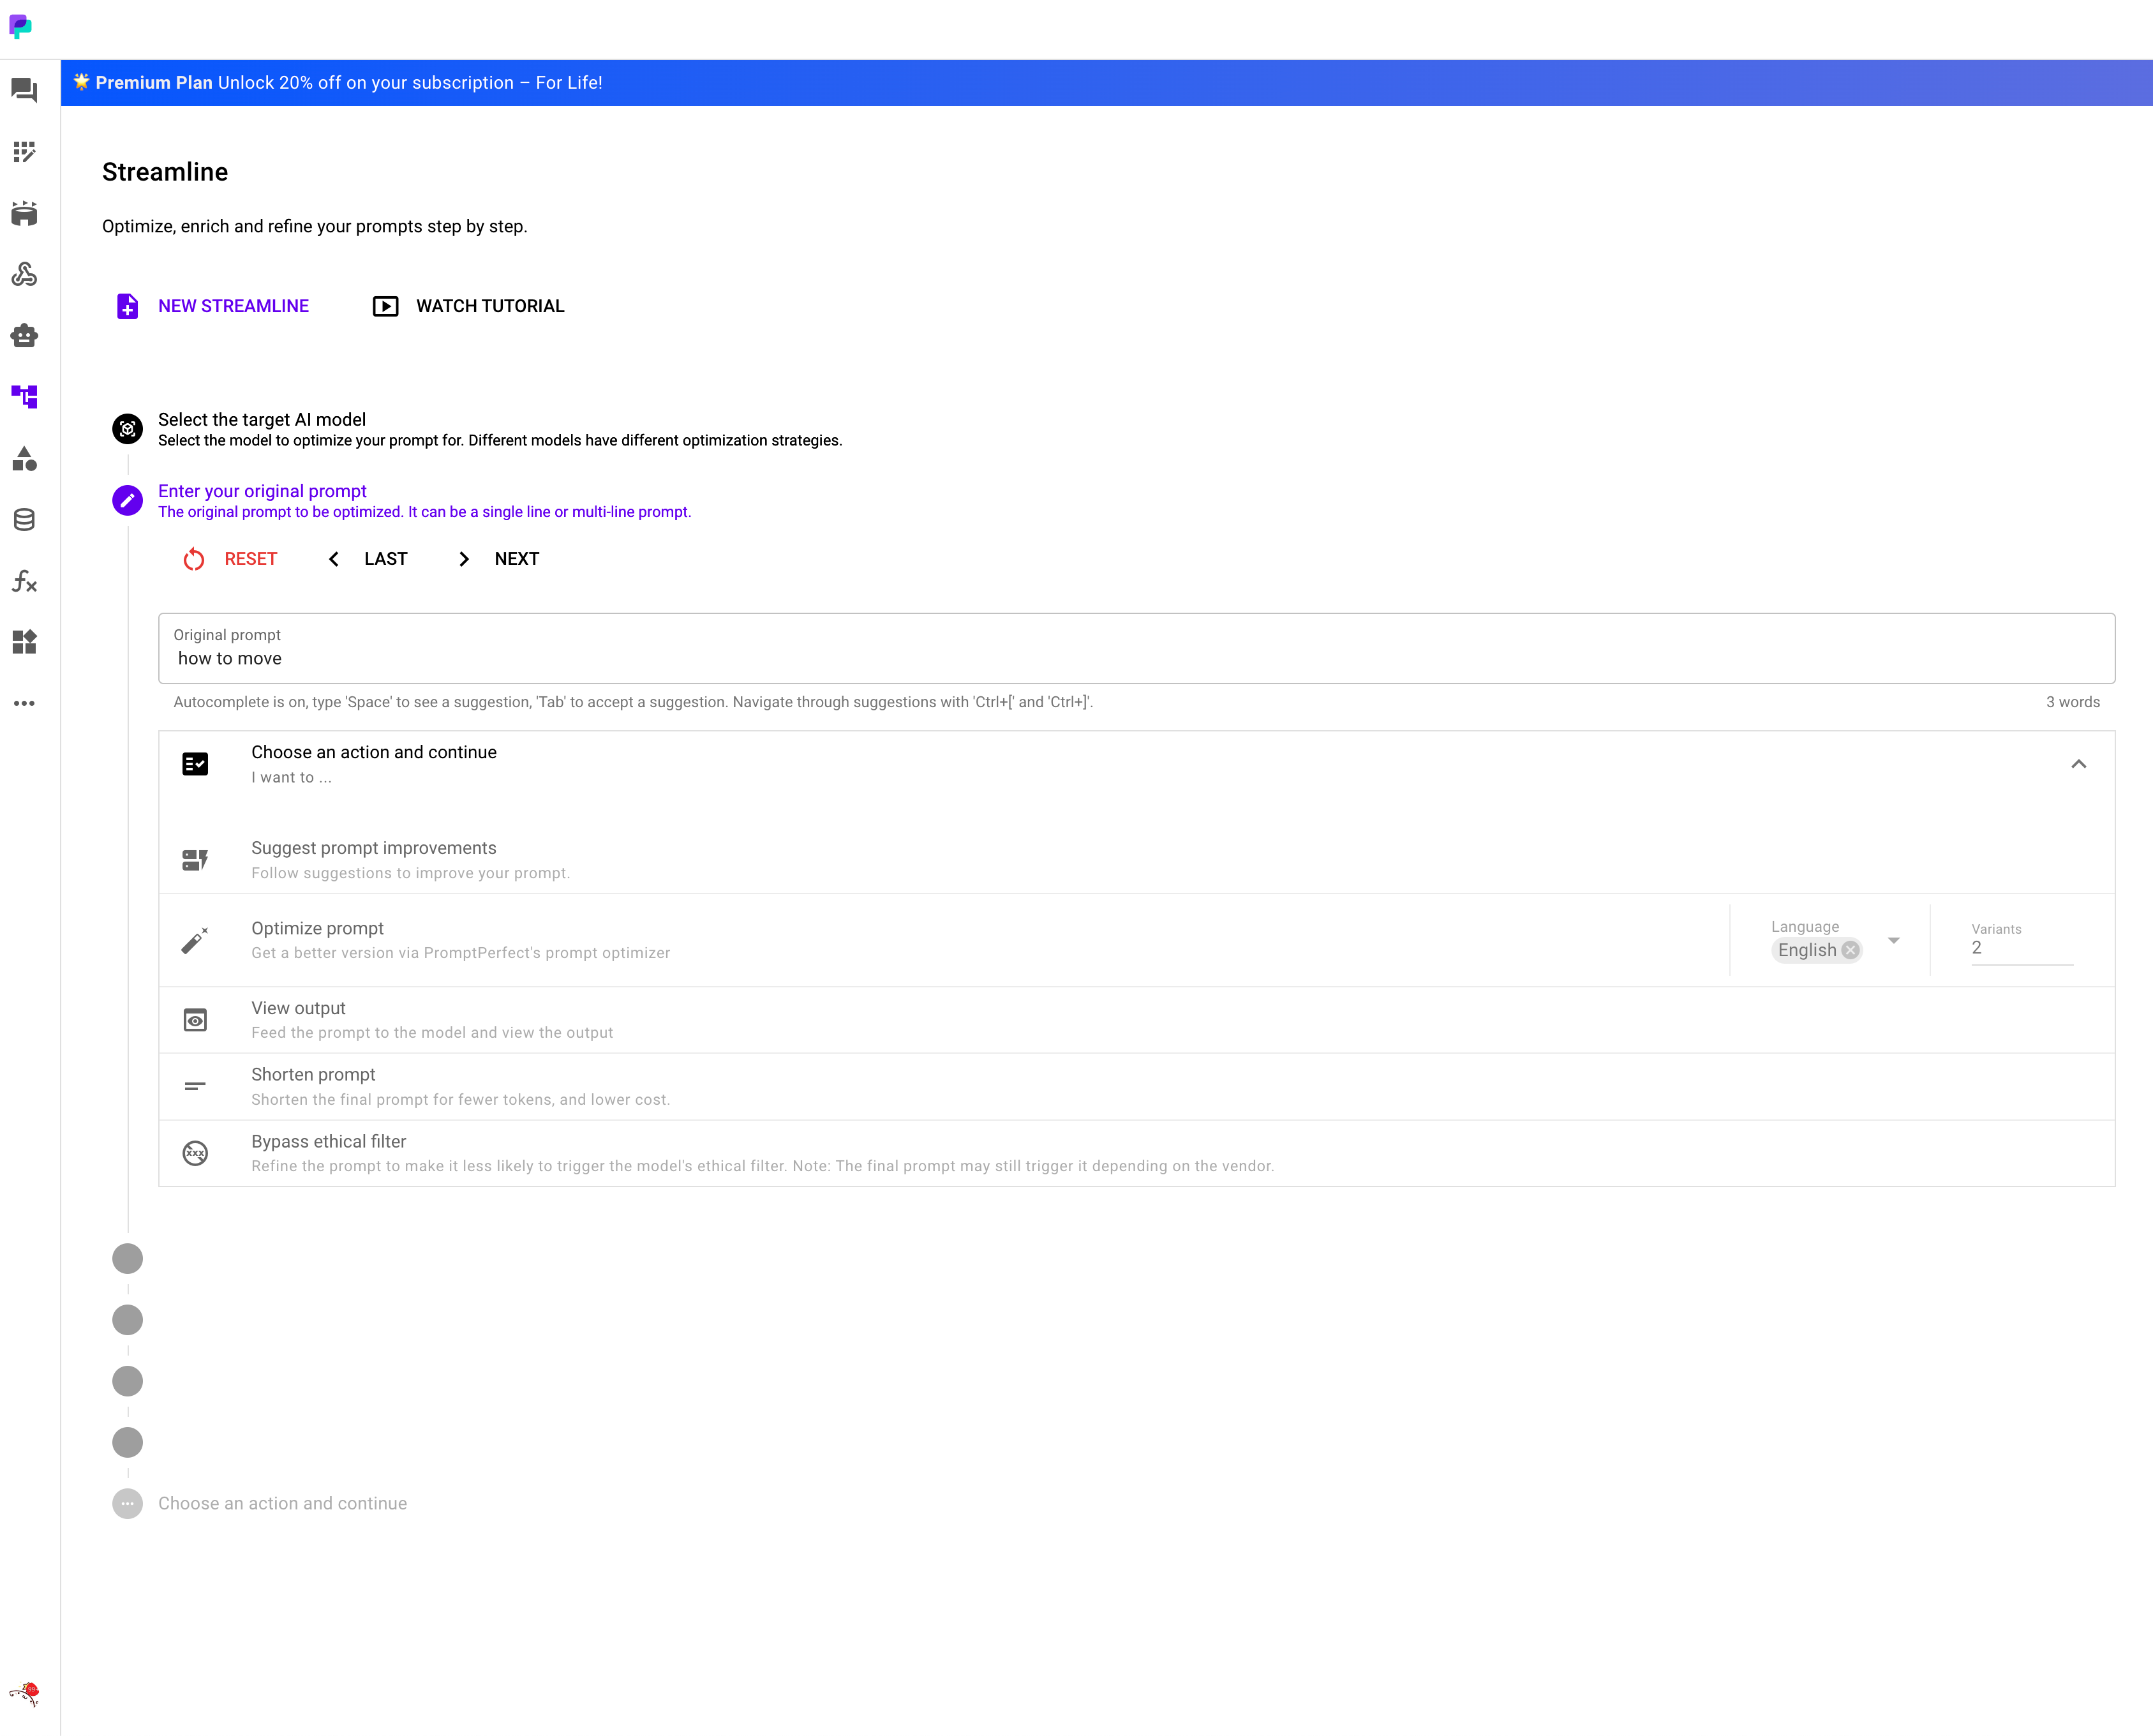Image resolution: width=2153 pixels, height=1736 pixels.
Task: Click the PromptPerfect logo icon
Action: coord(20,27)
